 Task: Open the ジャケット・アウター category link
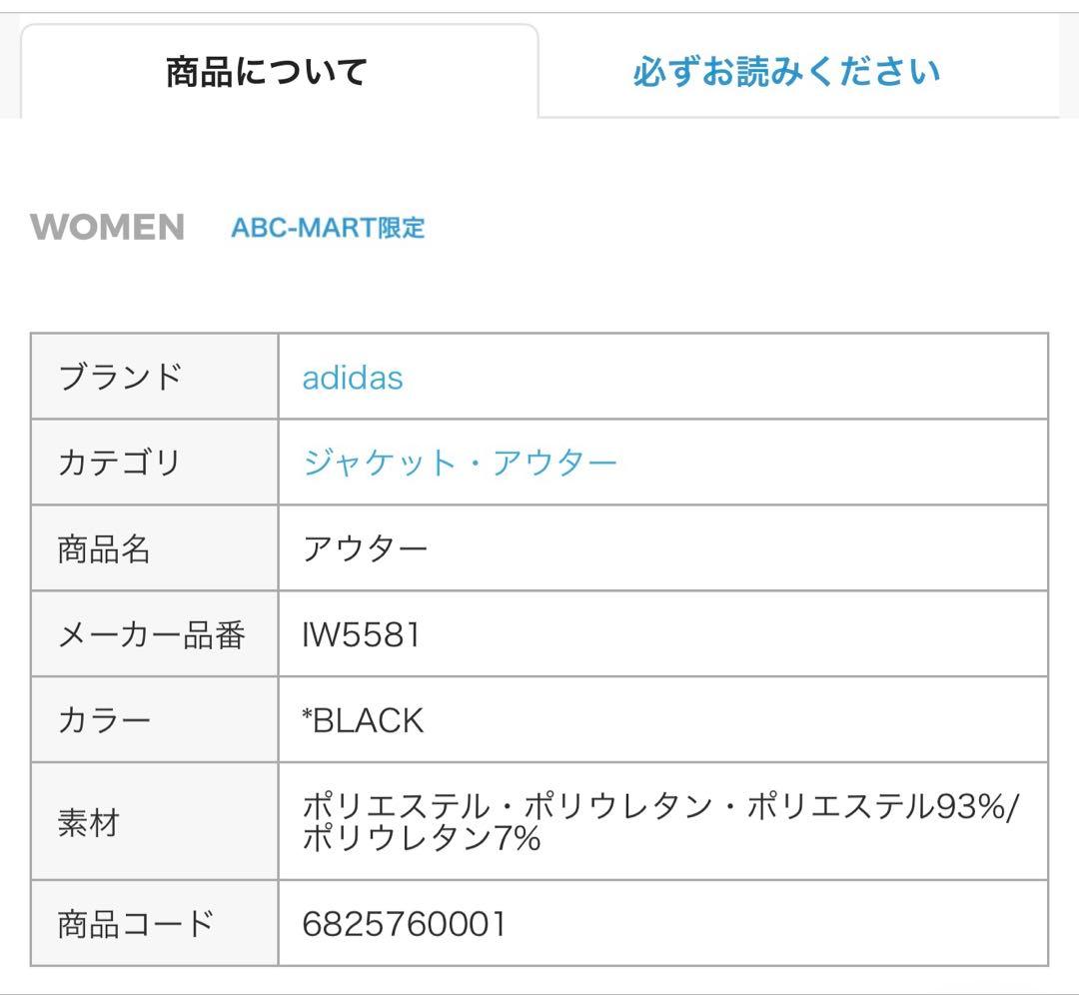(x=462, y=462)
